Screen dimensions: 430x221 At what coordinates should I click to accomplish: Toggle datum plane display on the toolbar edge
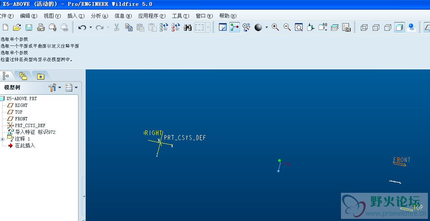click(x=427, y=27)
